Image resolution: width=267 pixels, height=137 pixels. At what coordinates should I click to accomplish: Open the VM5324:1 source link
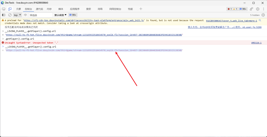(x=256, y=43)
